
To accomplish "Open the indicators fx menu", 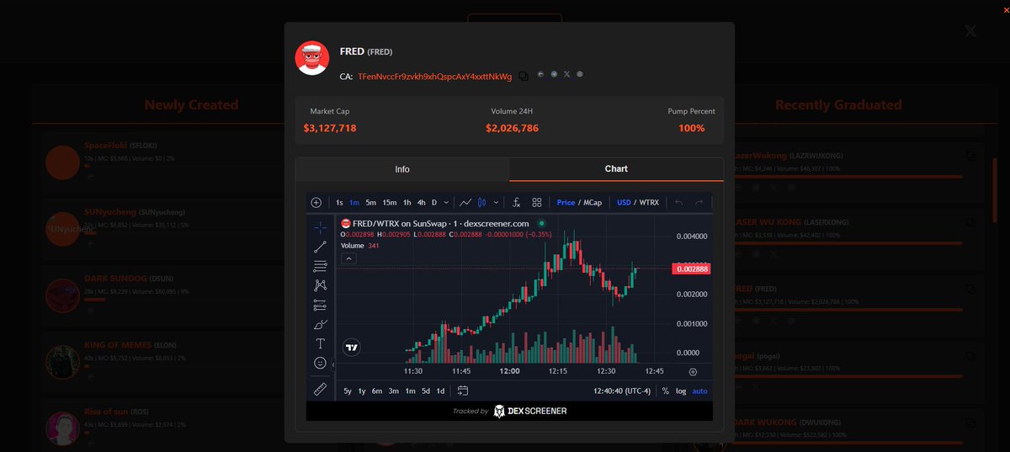I will point(516,203).
